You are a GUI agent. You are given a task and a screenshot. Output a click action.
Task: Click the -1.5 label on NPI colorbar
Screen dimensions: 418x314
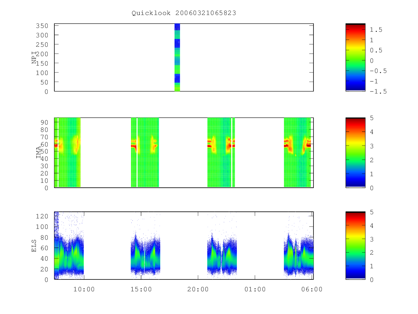coord(378,91)
